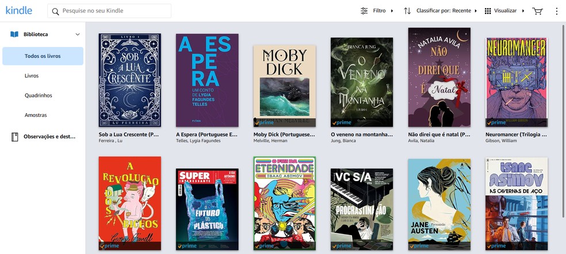Click prime badge on Moby Dick cover
566x254 pixels.
tap(264, 123)
